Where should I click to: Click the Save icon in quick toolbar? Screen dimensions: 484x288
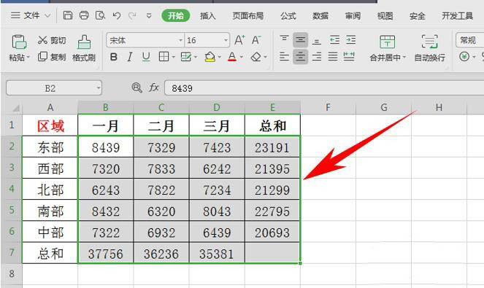[x=68, y=15]
